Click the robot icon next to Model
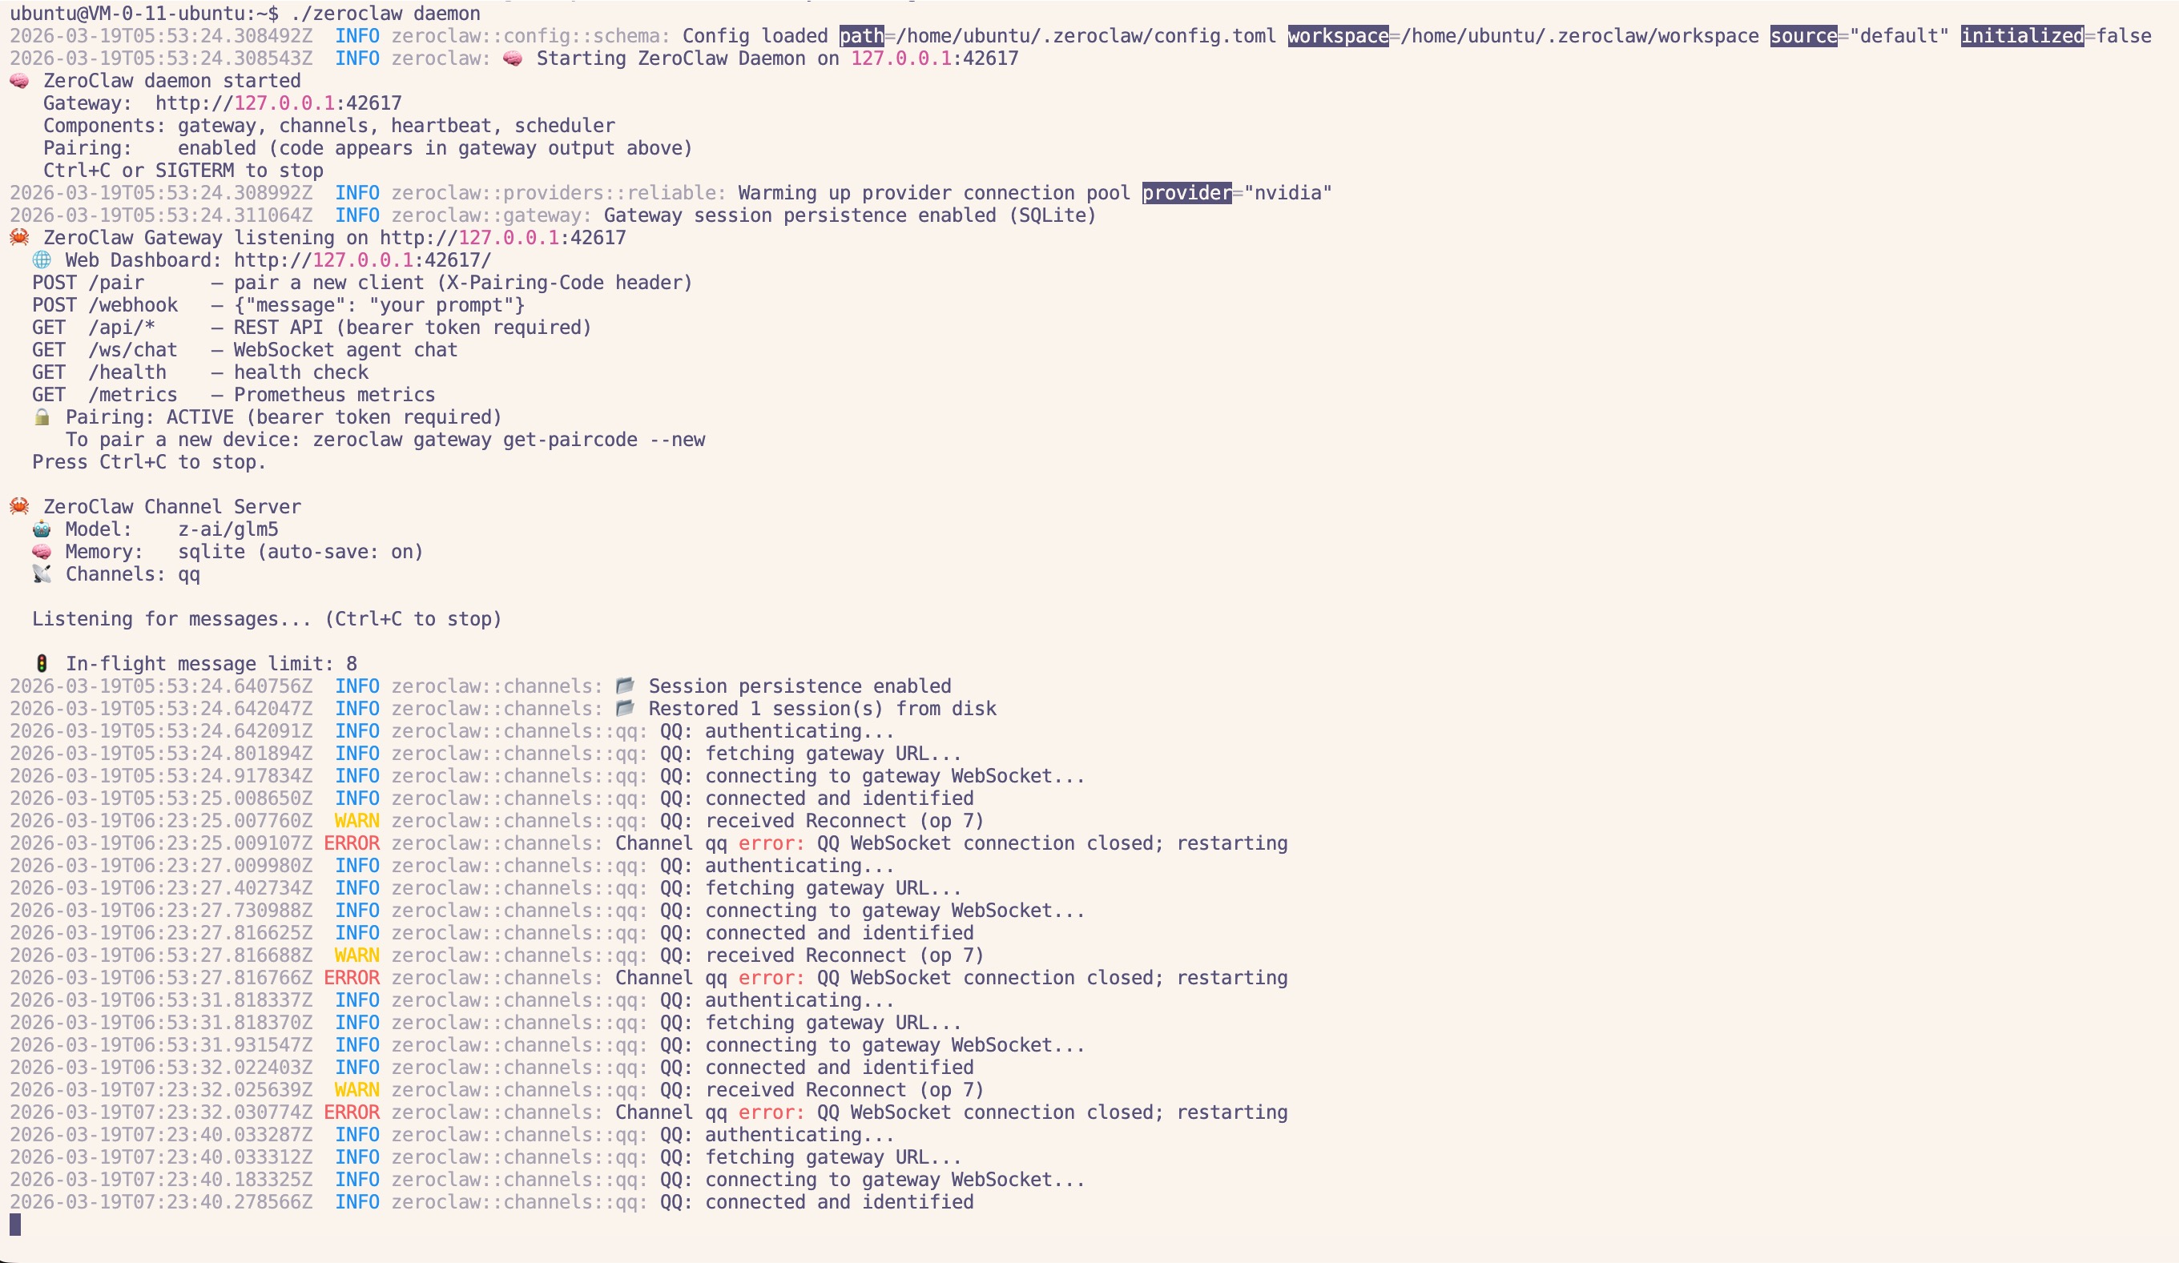 (42, 529)
